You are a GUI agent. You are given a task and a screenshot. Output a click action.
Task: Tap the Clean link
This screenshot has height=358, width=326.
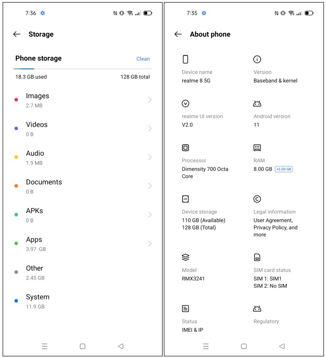pyautogui.click(x=143, y=59)
